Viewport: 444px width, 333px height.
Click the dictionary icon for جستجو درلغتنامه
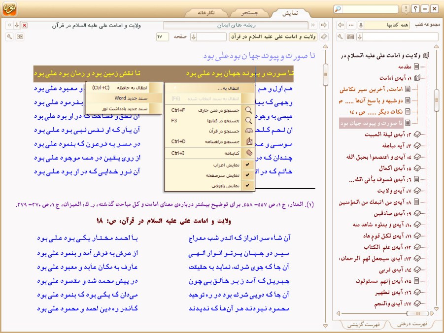click(249, 141)
